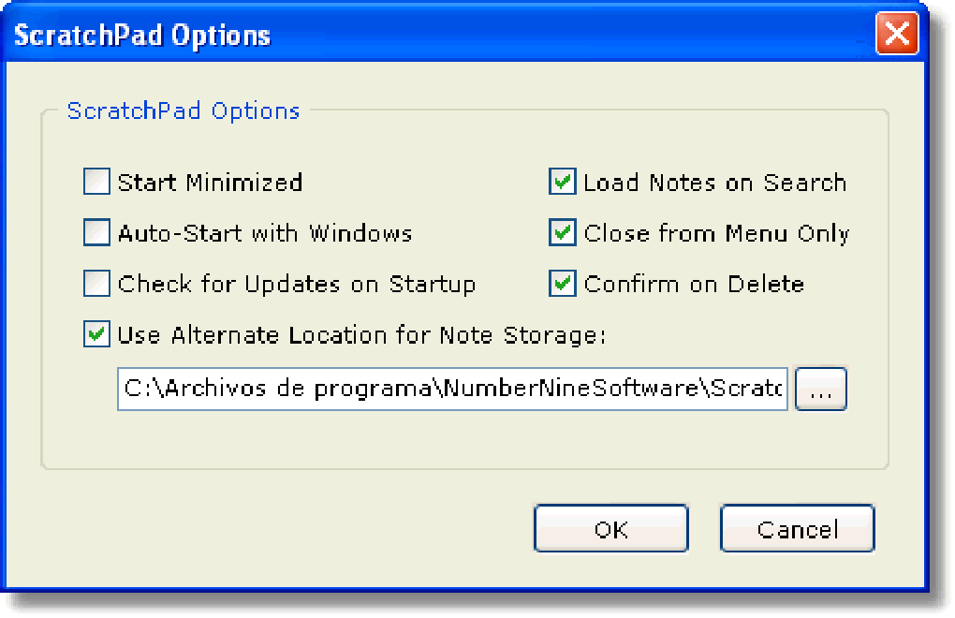Viewport: 955px width, 618px height.
Task: Untick the Load Notes on Search checkbox box
Action: 562,182
